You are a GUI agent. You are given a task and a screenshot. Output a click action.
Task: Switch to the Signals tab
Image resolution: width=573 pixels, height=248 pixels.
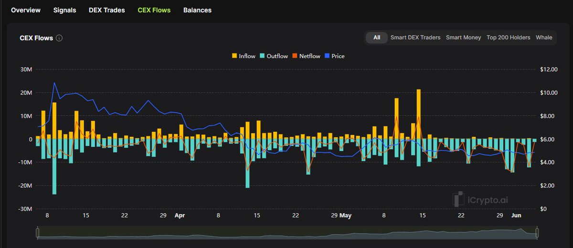[64, 10]
